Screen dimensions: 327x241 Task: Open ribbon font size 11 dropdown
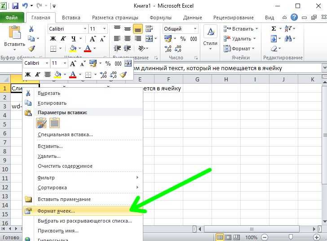105,29
